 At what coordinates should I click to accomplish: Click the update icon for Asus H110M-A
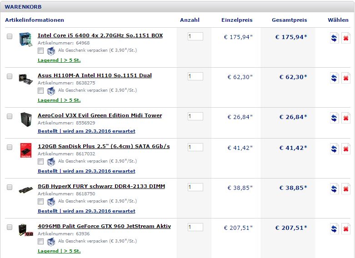click(334, 78)
